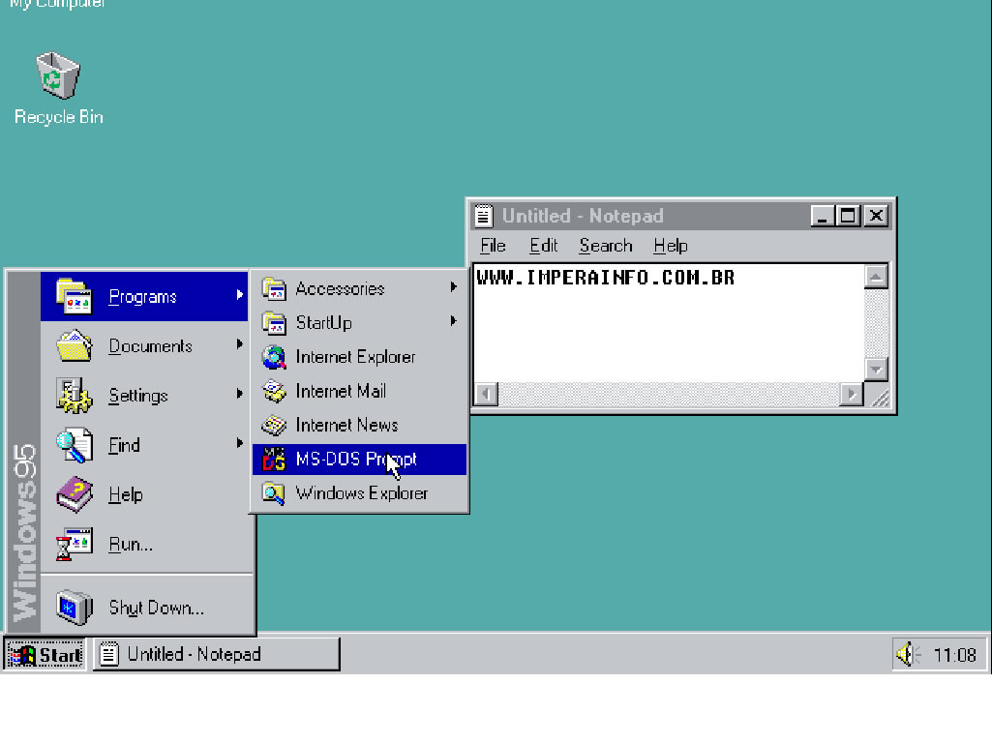The height and width of the screenshot is (743, 992).
Task: Click the Find magnifier icon in Start menu
Action: point(74,445)
